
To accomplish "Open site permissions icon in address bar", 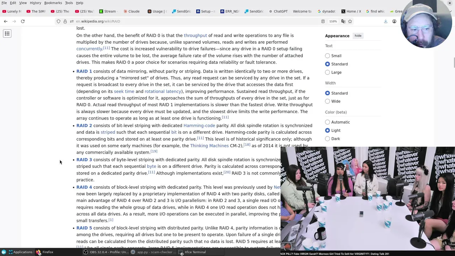I will coord(71,21).
